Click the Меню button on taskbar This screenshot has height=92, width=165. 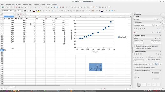pos(3,91)
